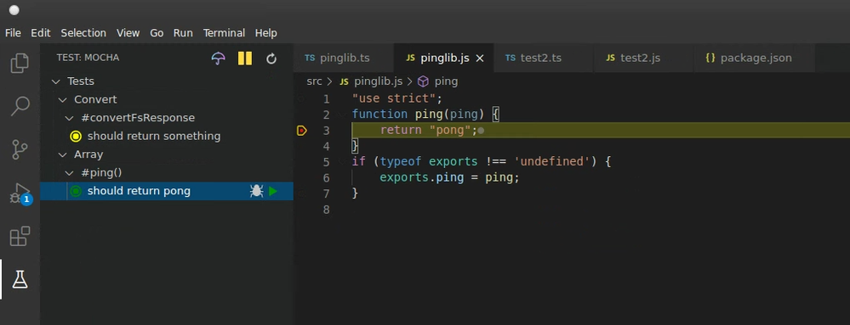Open the Test flask view

20,279
